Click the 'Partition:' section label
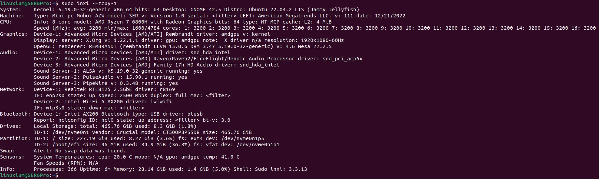 click(15, 138)
